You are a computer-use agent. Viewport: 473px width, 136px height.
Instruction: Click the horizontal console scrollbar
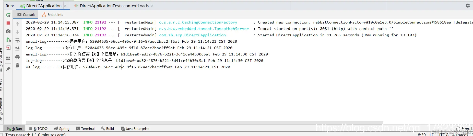[x=204, y=122]
